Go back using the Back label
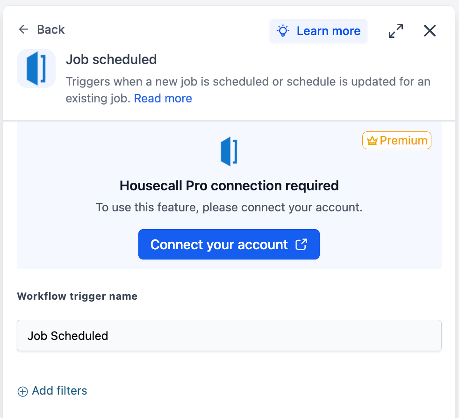The height and width of the screenshot is (418, 459). (x=50, y=29)
